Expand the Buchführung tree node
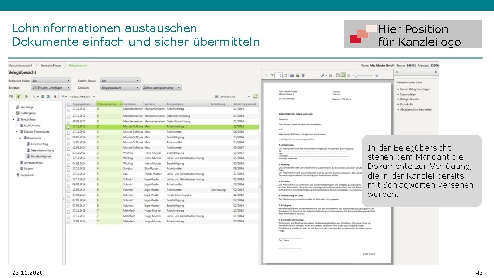This screenshot has width=494, height=278. [x=16, y=125]
